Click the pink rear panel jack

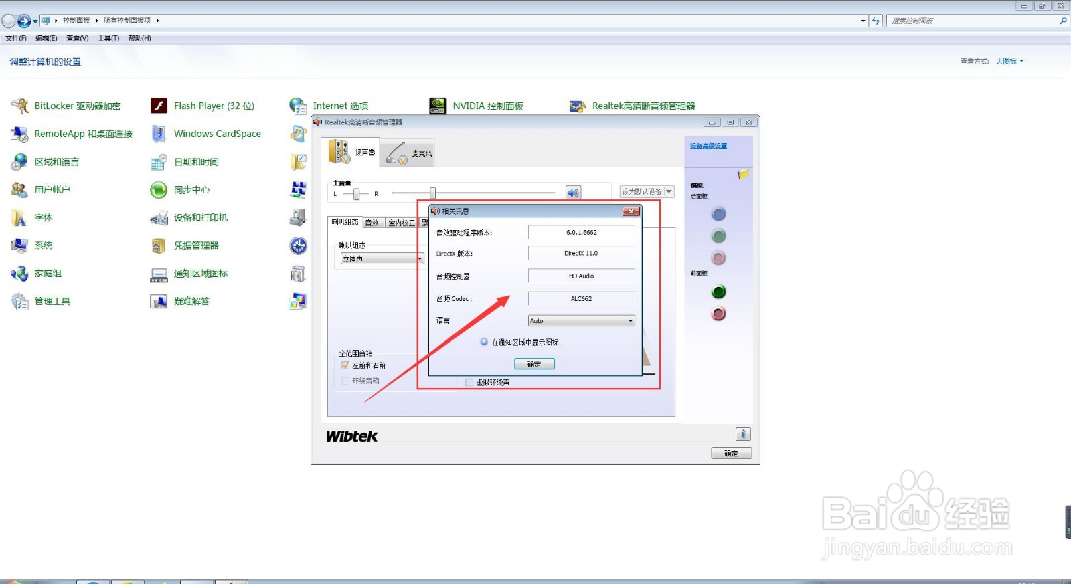point(719,258)
